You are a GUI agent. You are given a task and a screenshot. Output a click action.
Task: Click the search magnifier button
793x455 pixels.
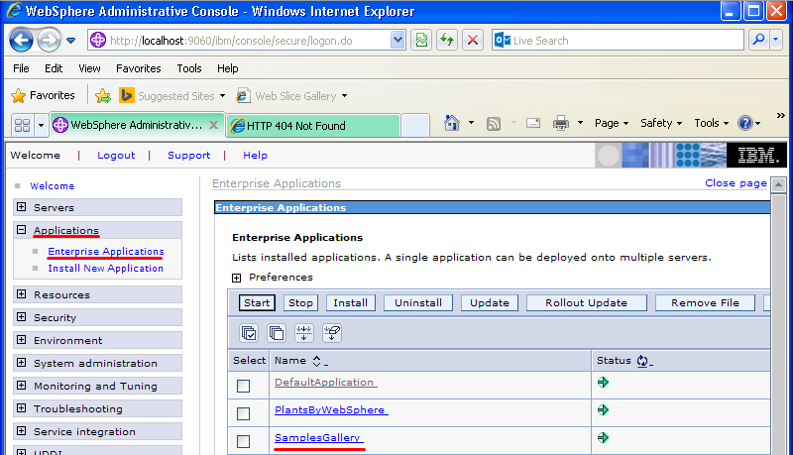coord(758,41)
